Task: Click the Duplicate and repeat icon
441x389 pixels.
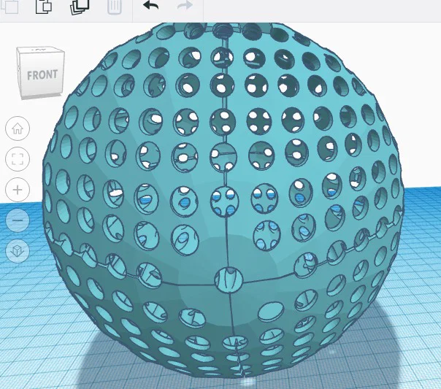Action: pyautogui.click(x=80, y=6)
